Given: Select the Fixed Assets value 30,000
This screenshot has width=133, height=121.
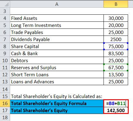Looking at the screenshot, I should coord(116,18).
